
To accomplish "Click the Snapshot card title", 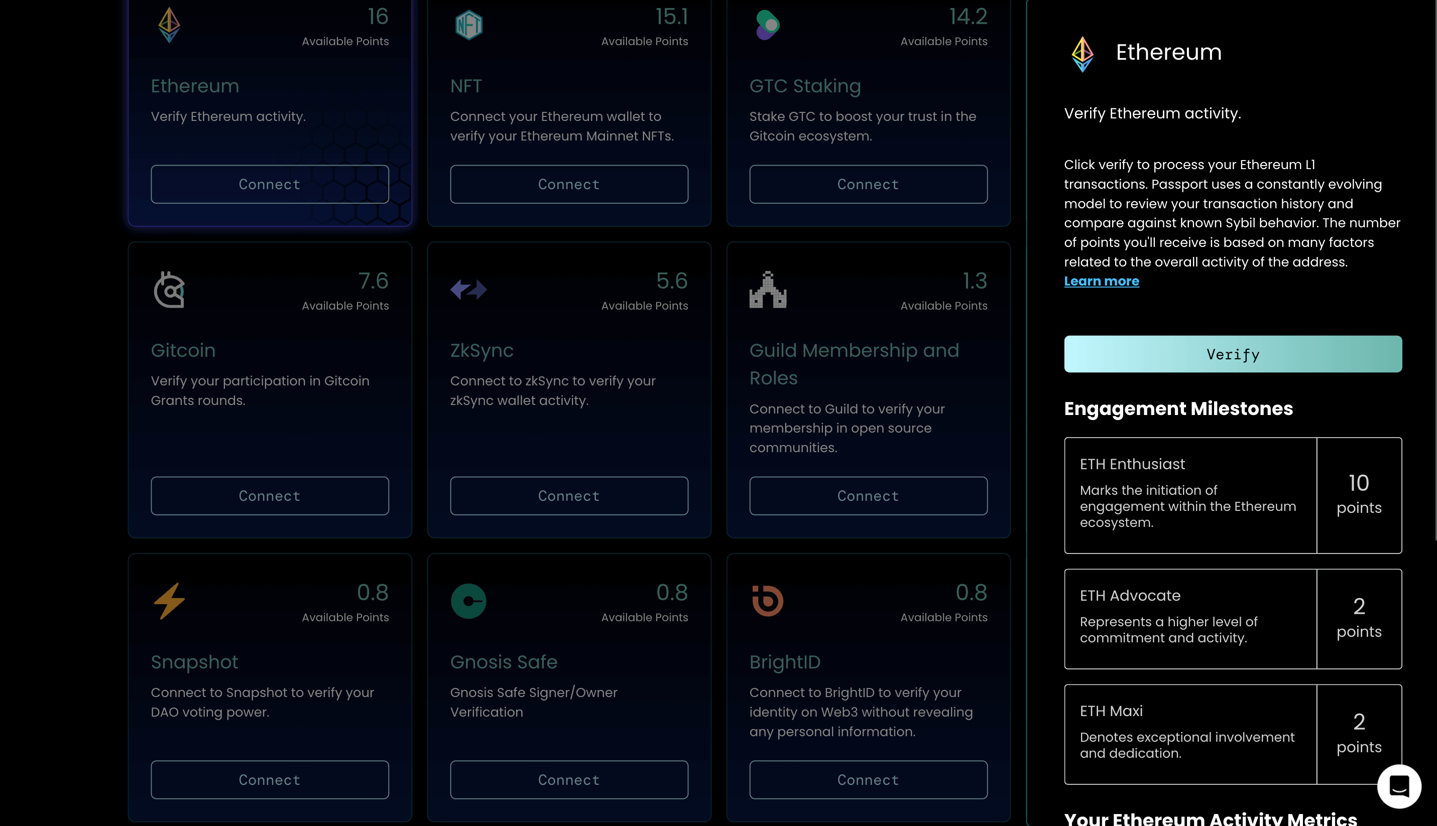I will [194, 662].
